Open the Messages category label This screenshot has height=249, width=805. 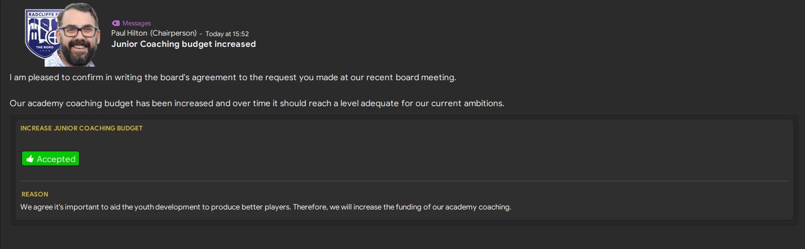click(x=137, y=23)
